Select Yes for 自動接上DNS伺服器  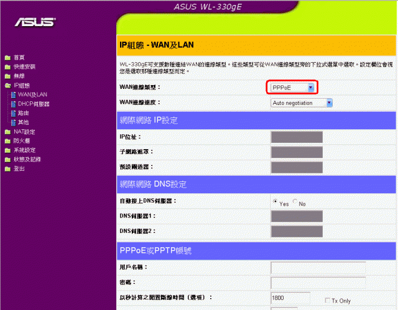(275, 201)
